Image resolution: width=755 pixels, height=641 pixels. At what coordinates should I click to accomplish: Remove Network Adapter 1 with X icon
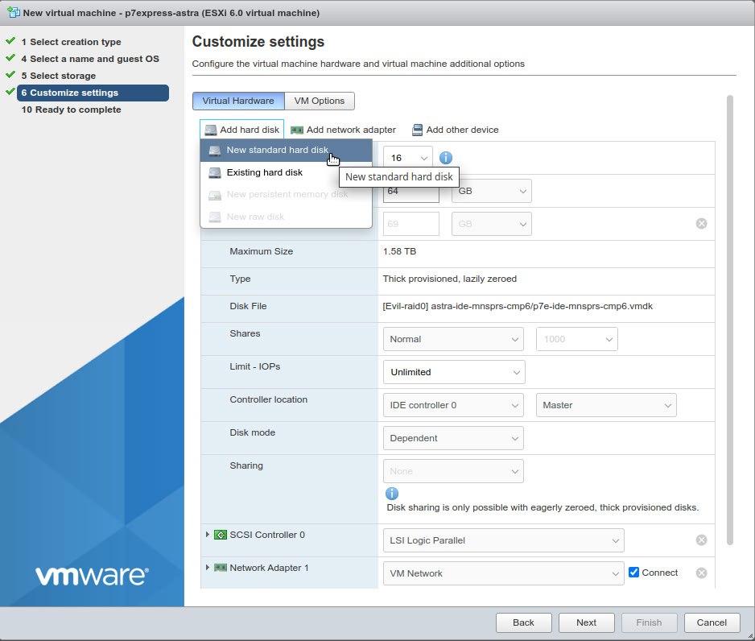pos(701,573)
